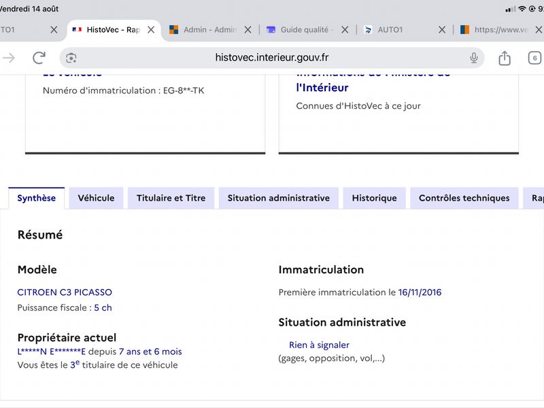
Task: Open the Titulaire et Titre tab
Action: pyautogui.click(x=171, y=198)
